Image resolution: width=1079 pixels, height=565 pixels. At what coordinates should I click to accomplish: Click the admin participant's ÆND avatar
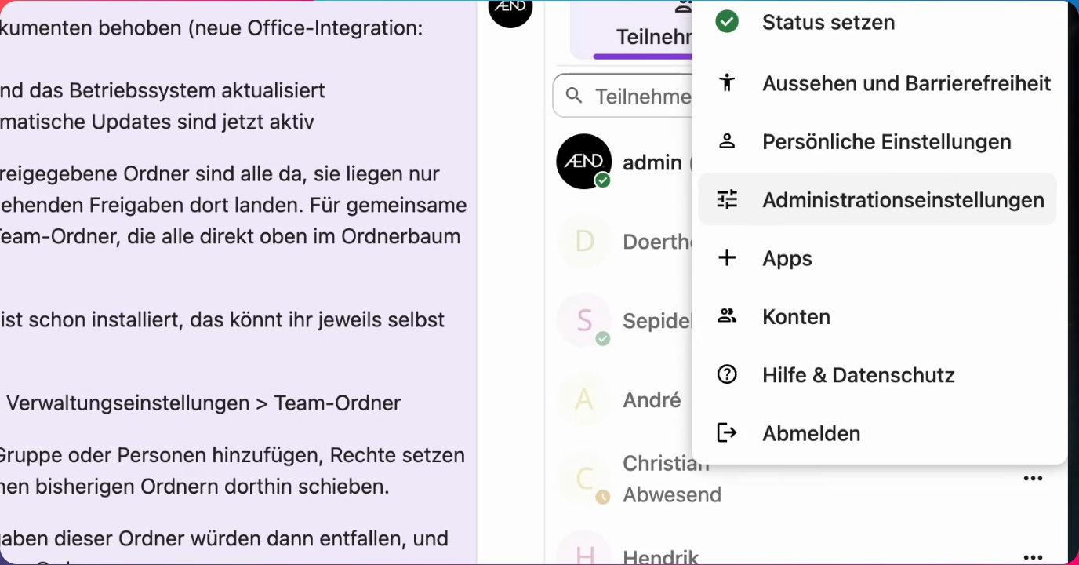point(584,161)
